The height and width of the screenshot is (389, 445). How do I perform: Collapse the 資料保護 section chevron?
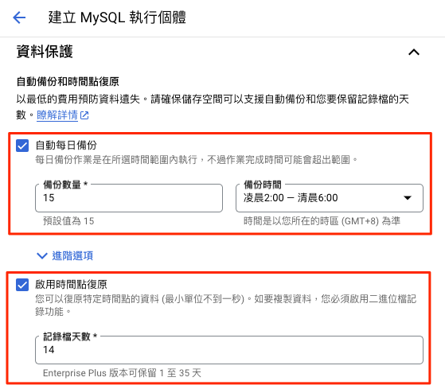(x=414, y=53)
